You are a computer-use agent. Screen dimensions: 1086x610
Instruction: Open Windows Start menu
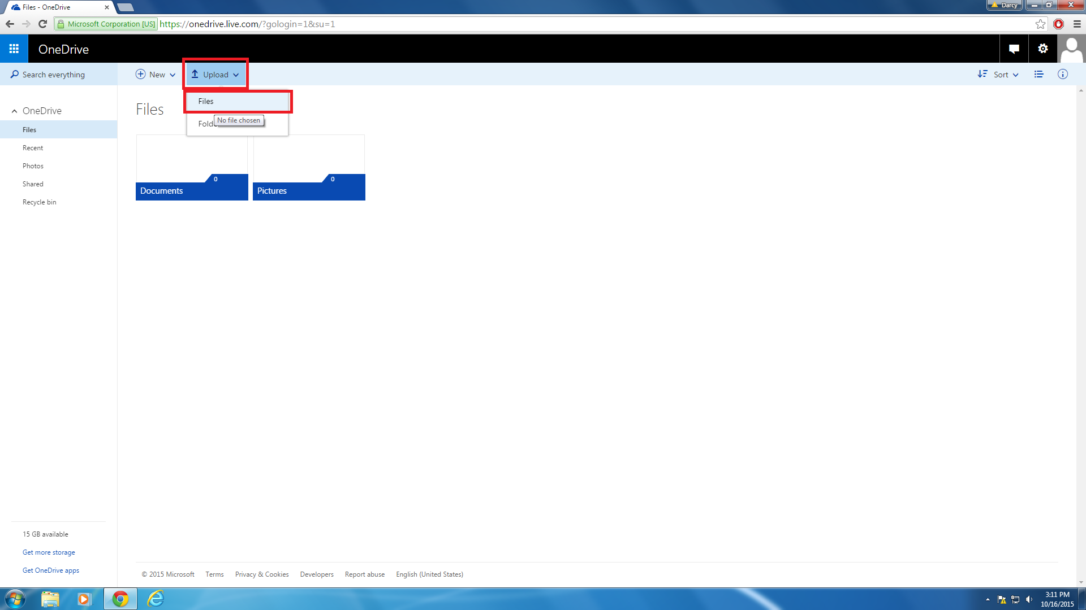15,599
